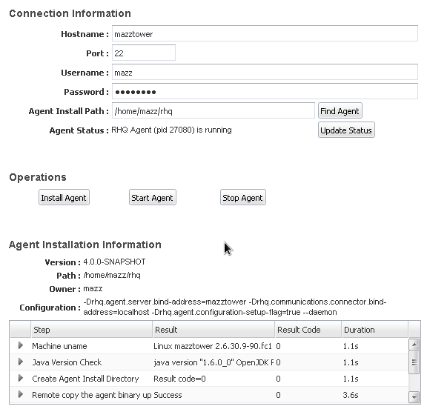Click the Update Status button
The height and width of the screenshot is (412, 427).
(x=346, y=130)
